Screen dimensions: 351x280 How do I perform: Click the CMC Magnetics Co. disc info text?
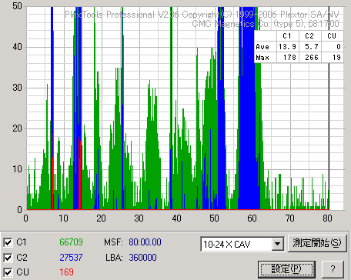266,24
